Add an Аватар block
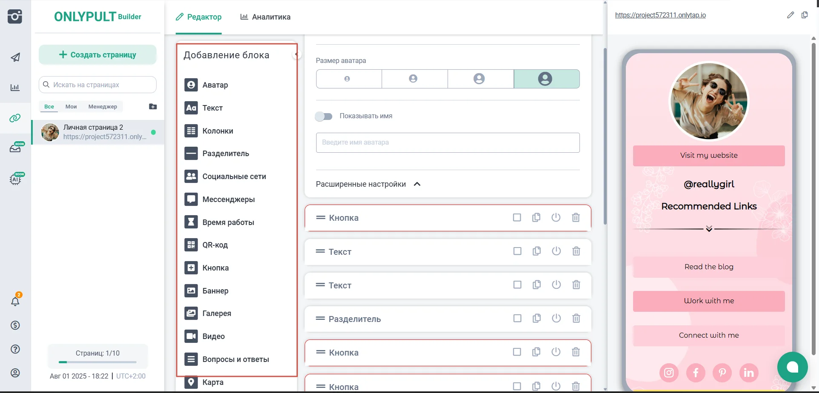This screenshot has width=819, height=393. [x=206, y=85]
